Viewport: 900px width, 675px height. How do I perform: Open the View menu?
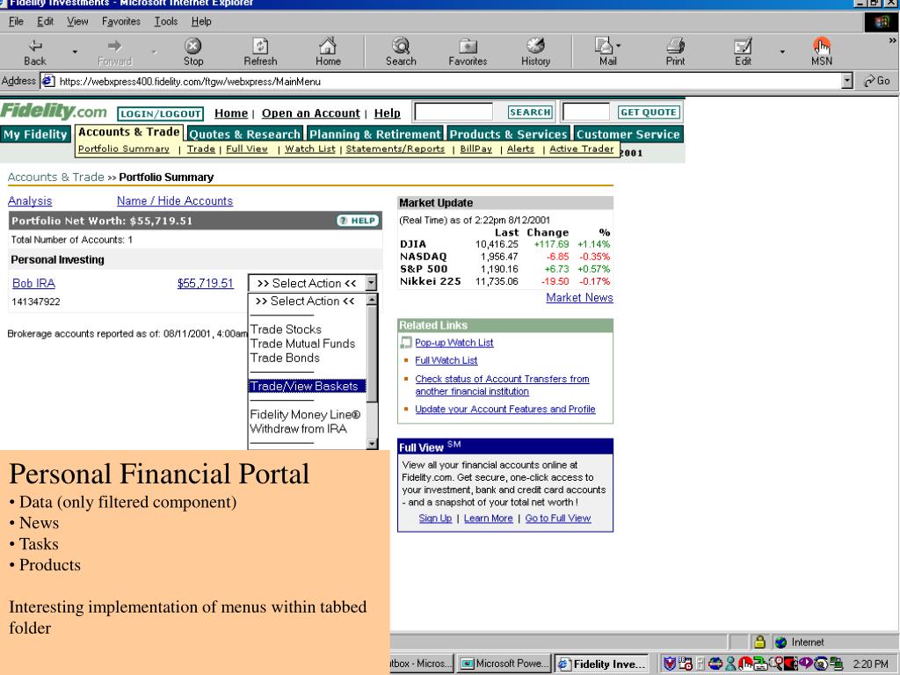[77, 21]
